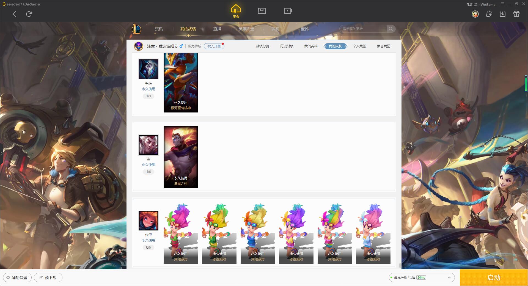Go back with the left arrow icon
528x286 pixels.
click(x=15, y=14)
